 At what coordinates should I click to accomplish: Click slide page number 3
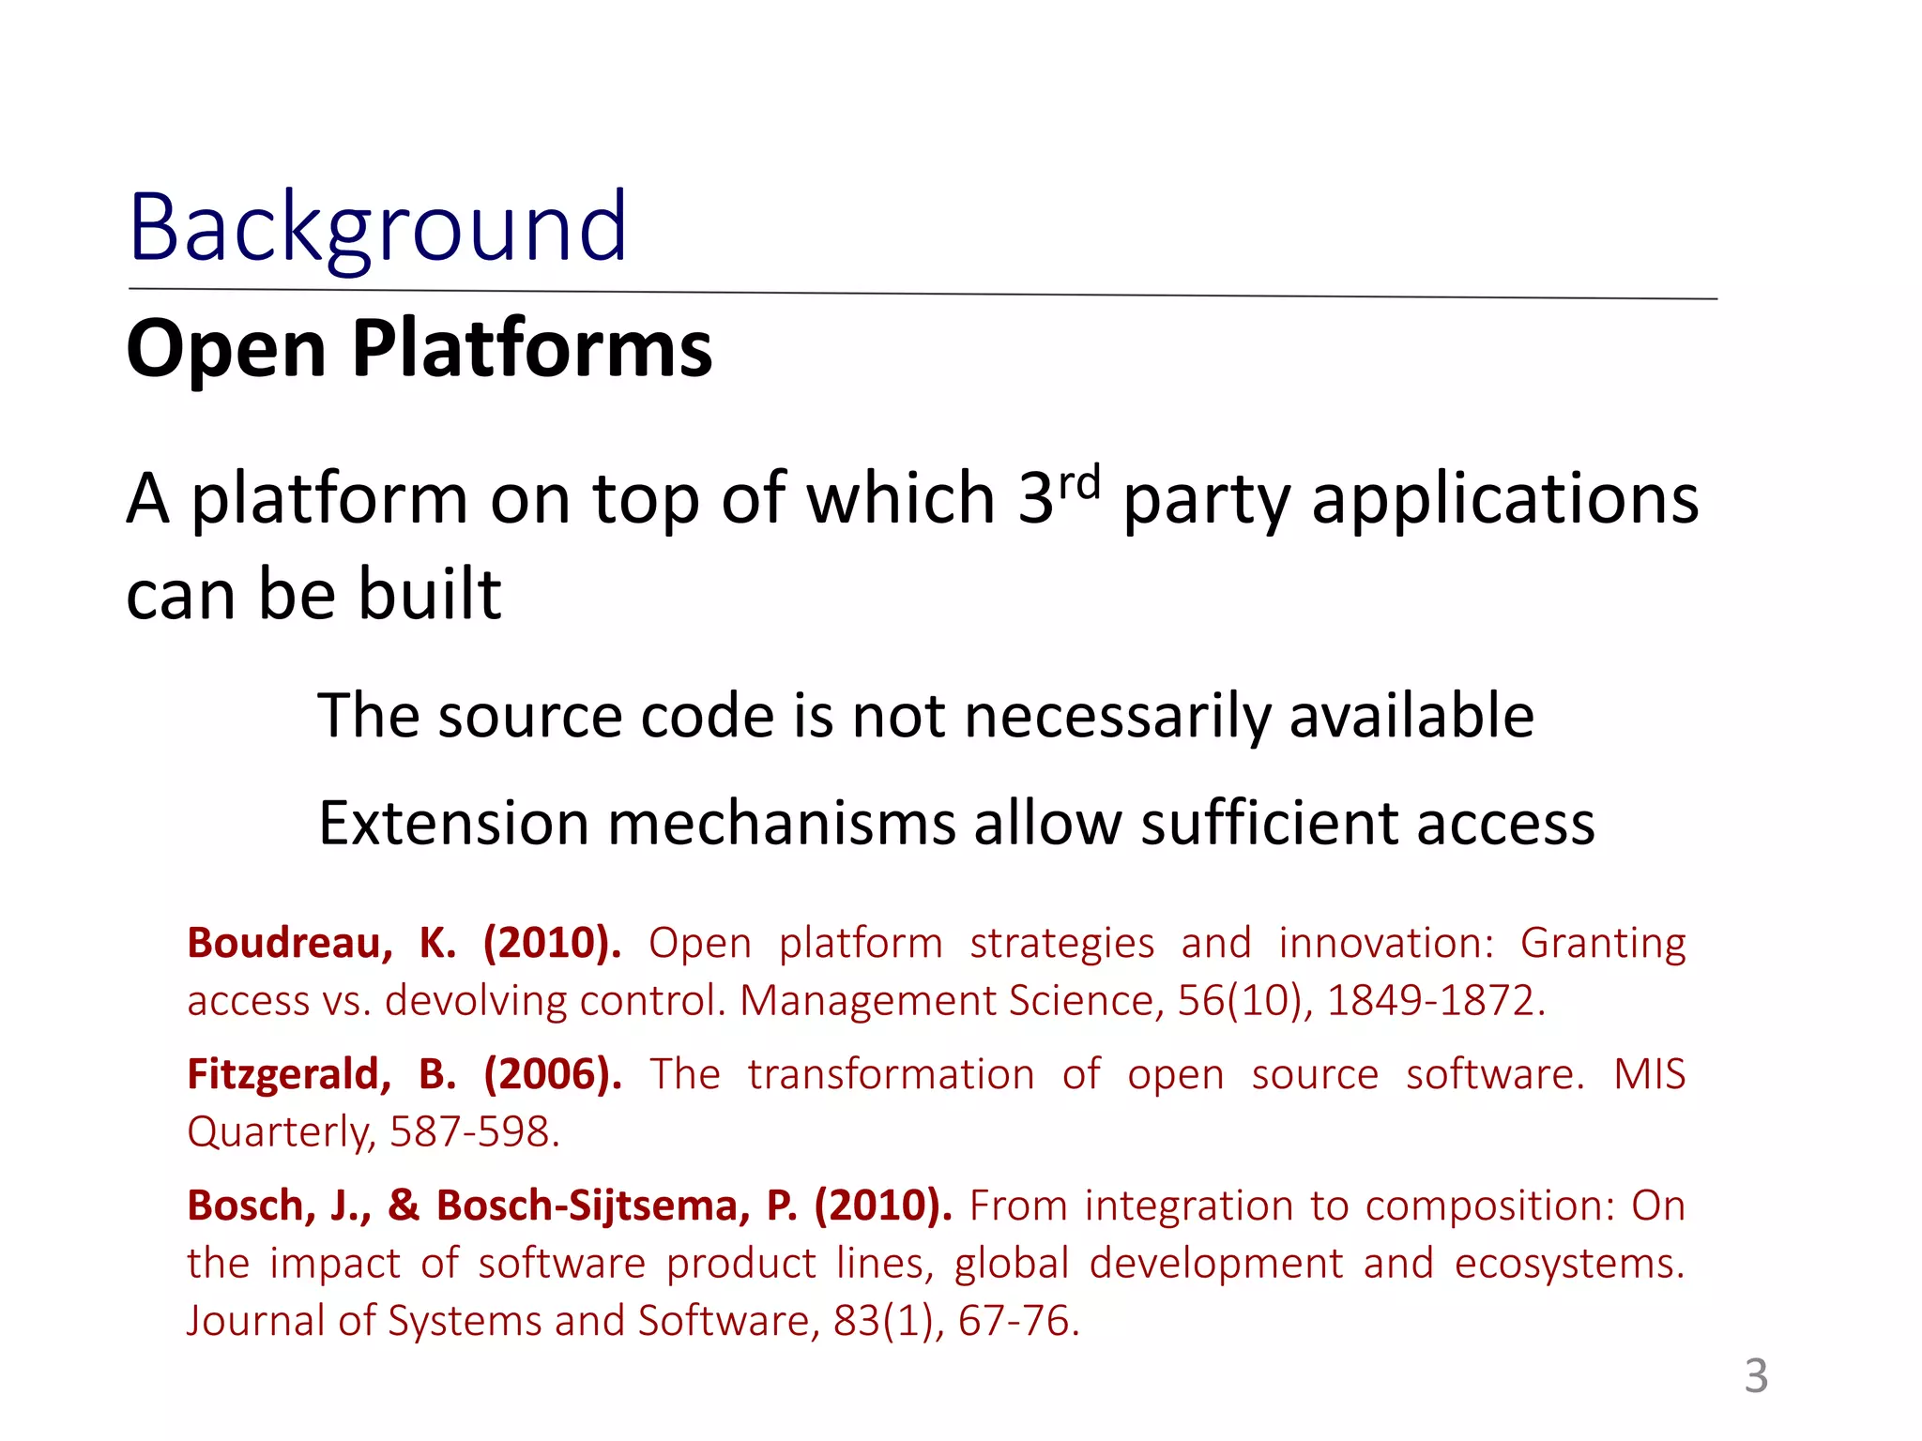click(1756, 1376)
